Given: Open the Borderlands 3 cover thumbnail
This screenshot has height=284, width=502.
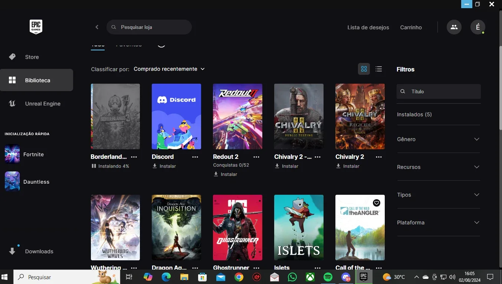Looking at the screenshot, I should coord(115,116).
